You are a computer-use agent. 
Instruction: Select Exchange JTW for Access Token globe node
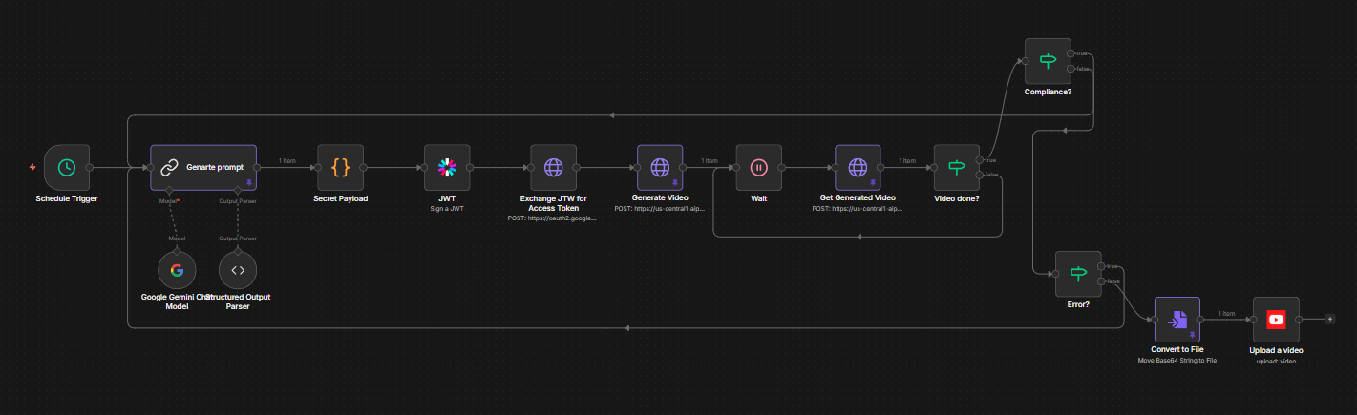(554, 168)
